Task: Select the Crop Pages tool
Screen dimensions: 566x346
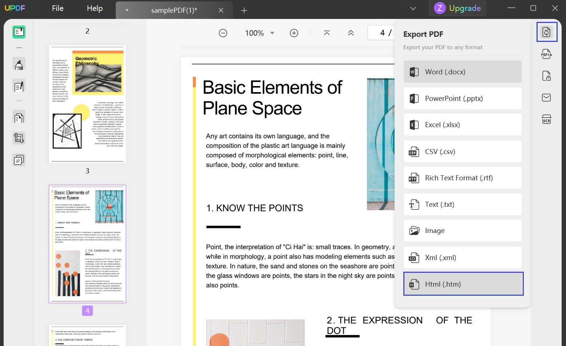Action: [x=19, y=138]
